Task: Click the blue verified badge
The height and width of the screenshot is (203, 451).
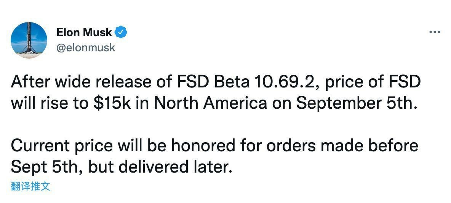Action: click(x=121, y=32)
